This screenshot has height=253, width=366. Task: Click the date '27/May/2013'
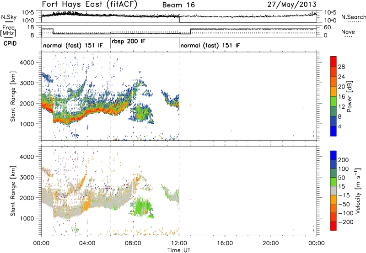[x=292, y=4]
